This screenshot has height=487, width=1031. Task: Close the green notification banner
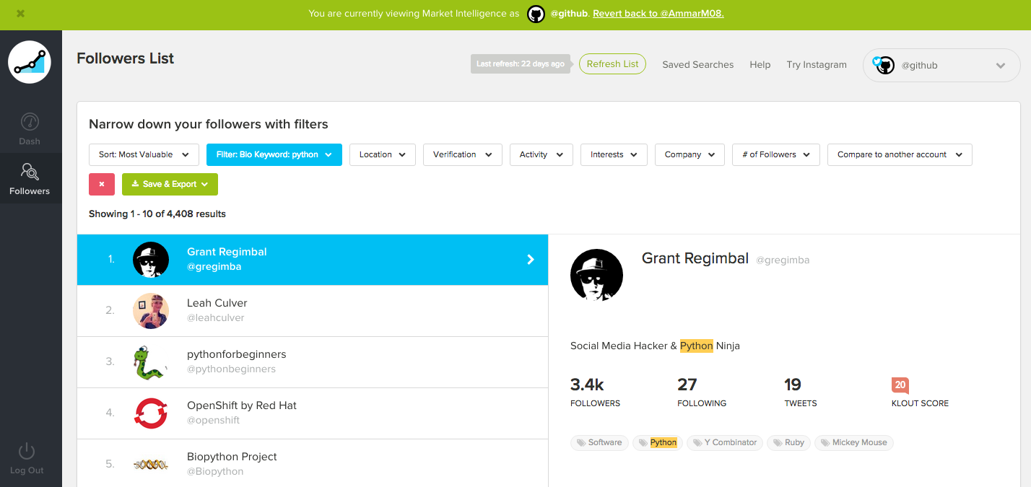click(20, 13)
